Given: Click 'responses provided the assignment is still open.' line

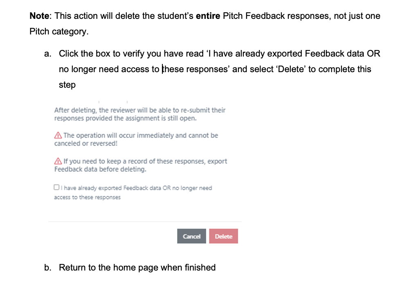Looking at the screenshot, I should (125, 118).
